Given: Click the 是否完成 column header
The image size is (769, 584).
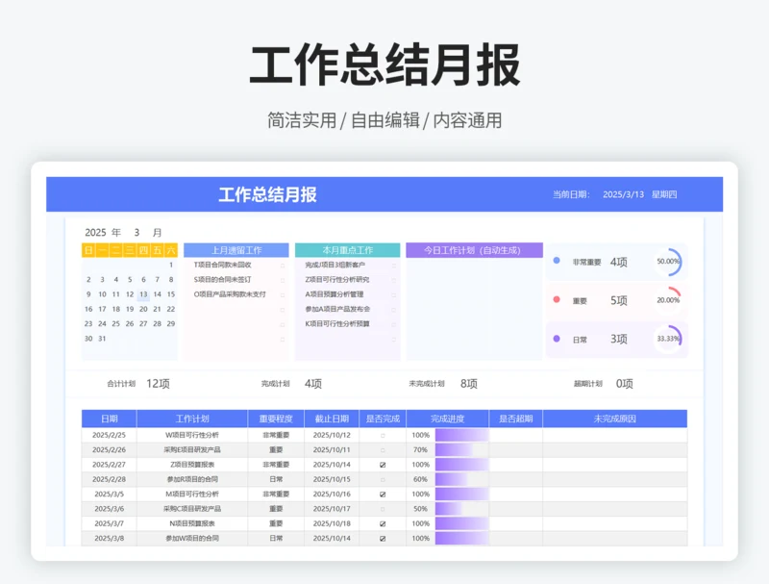Looking at the screenshot, I should [383, 419].
